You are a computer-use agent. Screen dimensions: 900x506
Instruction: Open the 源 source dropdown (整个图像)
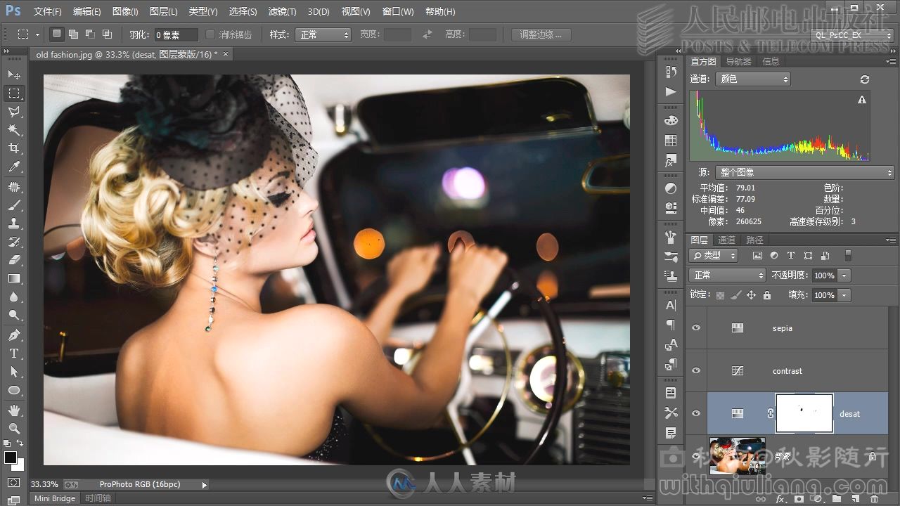click(x=804, y=172)
